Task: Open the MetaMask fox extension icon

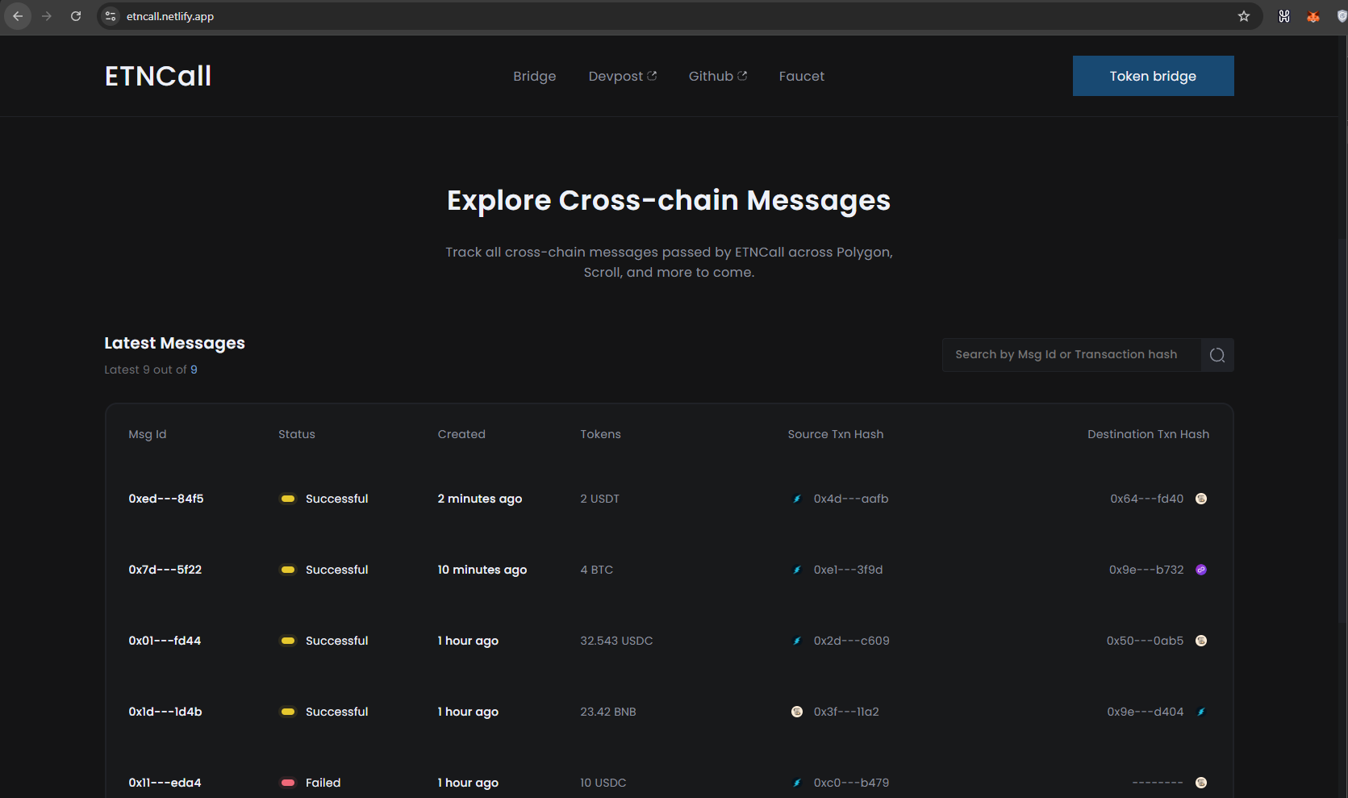Action: point(1313,16)
